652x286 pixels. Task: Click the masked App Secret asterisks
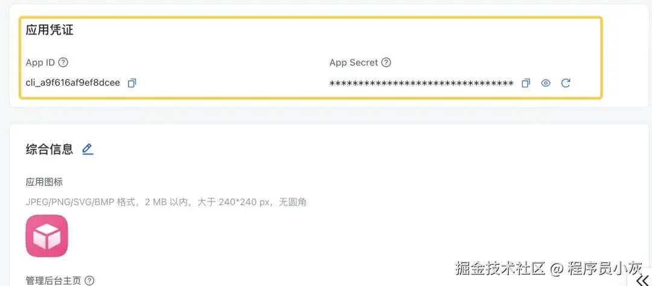point(421,83)
